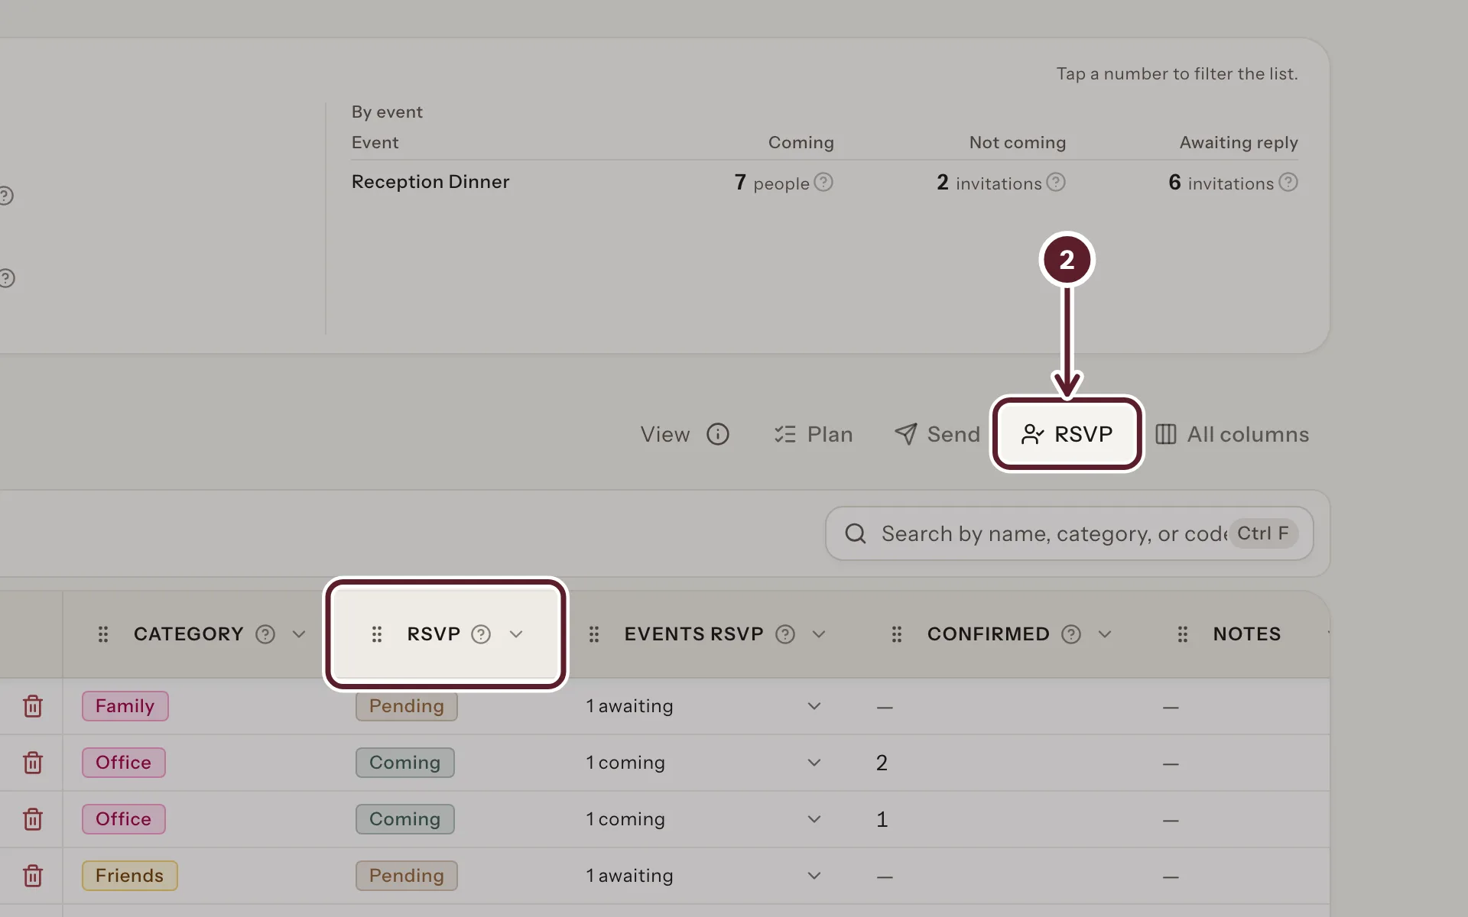
Task: Click help icon in RSVP column header
Action: 481,634
